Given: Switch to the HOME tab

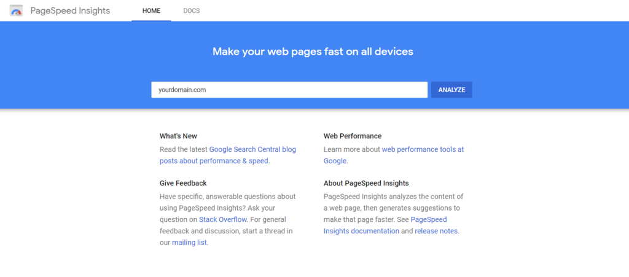Looking at the screenshot, I should 151,10.
